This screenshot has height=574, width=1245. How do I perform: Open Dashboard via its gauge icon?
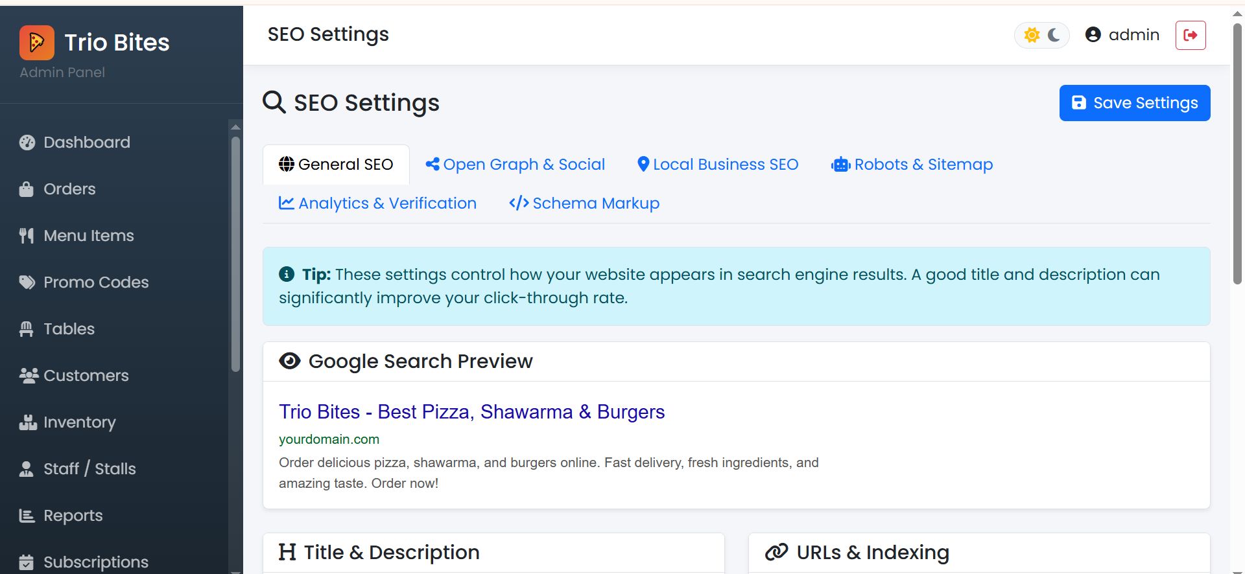click(27, 143)
